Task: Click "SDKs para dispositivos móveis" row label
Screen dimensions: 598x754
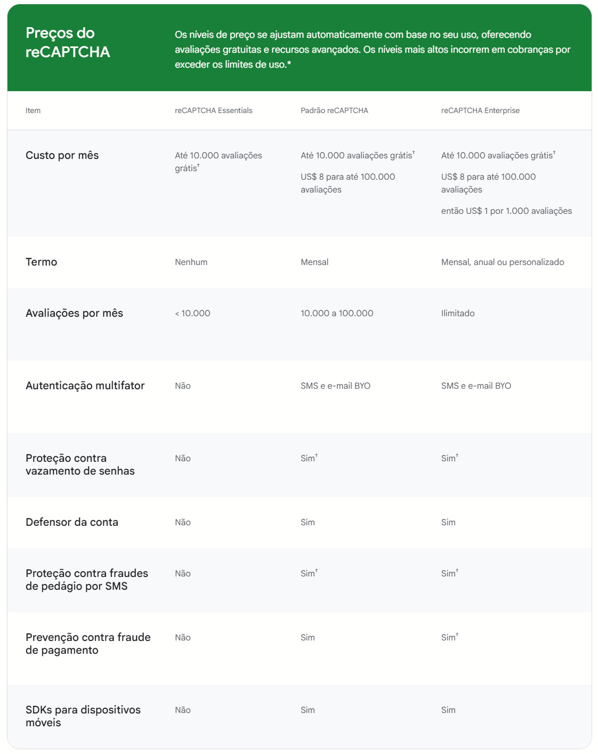Action: pos(83,716)
